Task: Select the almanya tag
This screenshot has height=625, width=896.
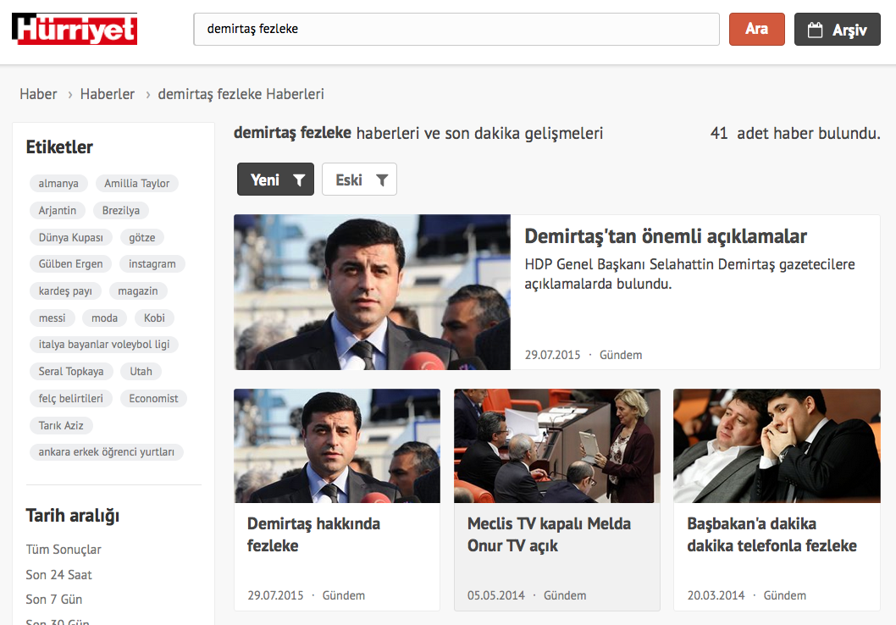Action: [x=58, y=183]
